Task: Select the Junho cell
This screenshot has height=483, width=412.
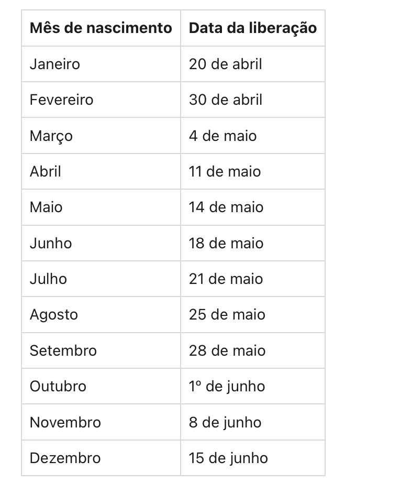Action: pyautogui.click(x=51, y=243)
